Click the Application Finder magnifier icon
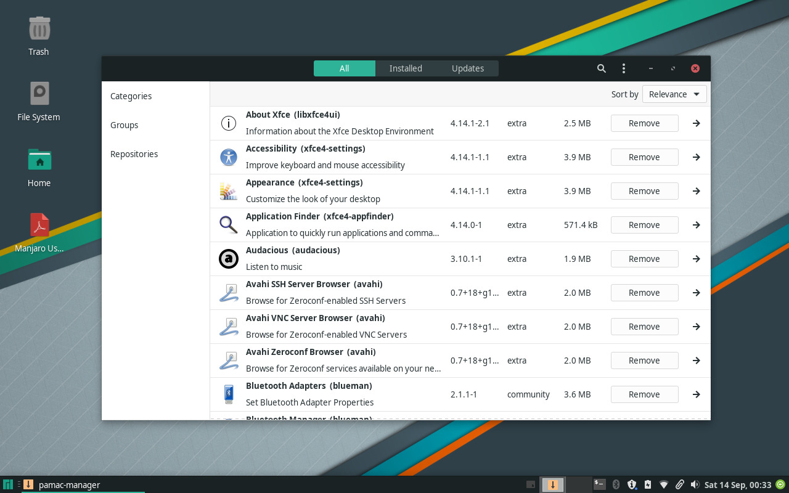789x493 pixels. 229,225
